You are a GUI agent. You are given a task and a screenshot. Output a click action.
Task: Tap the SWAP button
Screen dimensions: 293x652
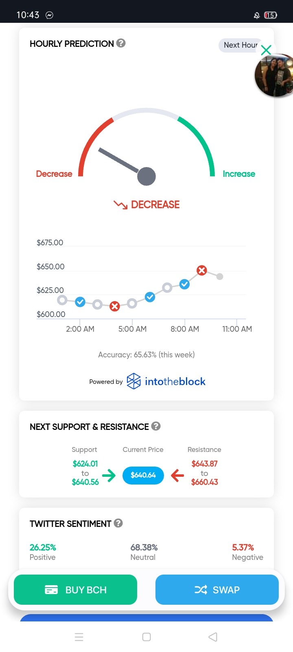(217, 590)
